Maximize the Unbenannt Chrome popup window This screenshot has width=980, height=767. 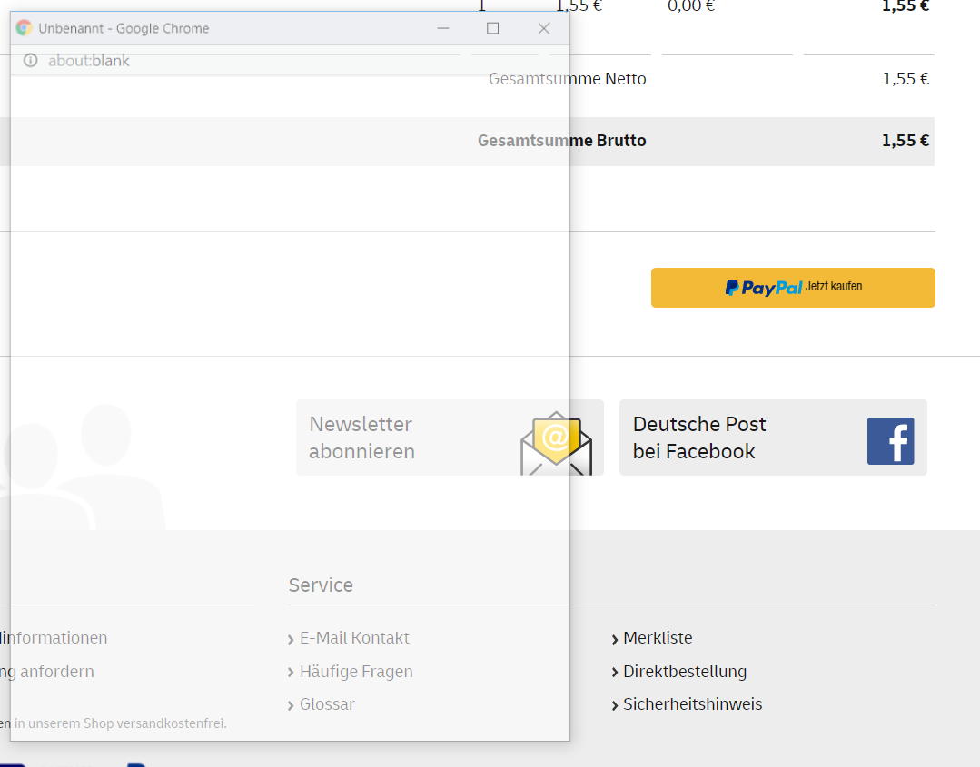492,28
